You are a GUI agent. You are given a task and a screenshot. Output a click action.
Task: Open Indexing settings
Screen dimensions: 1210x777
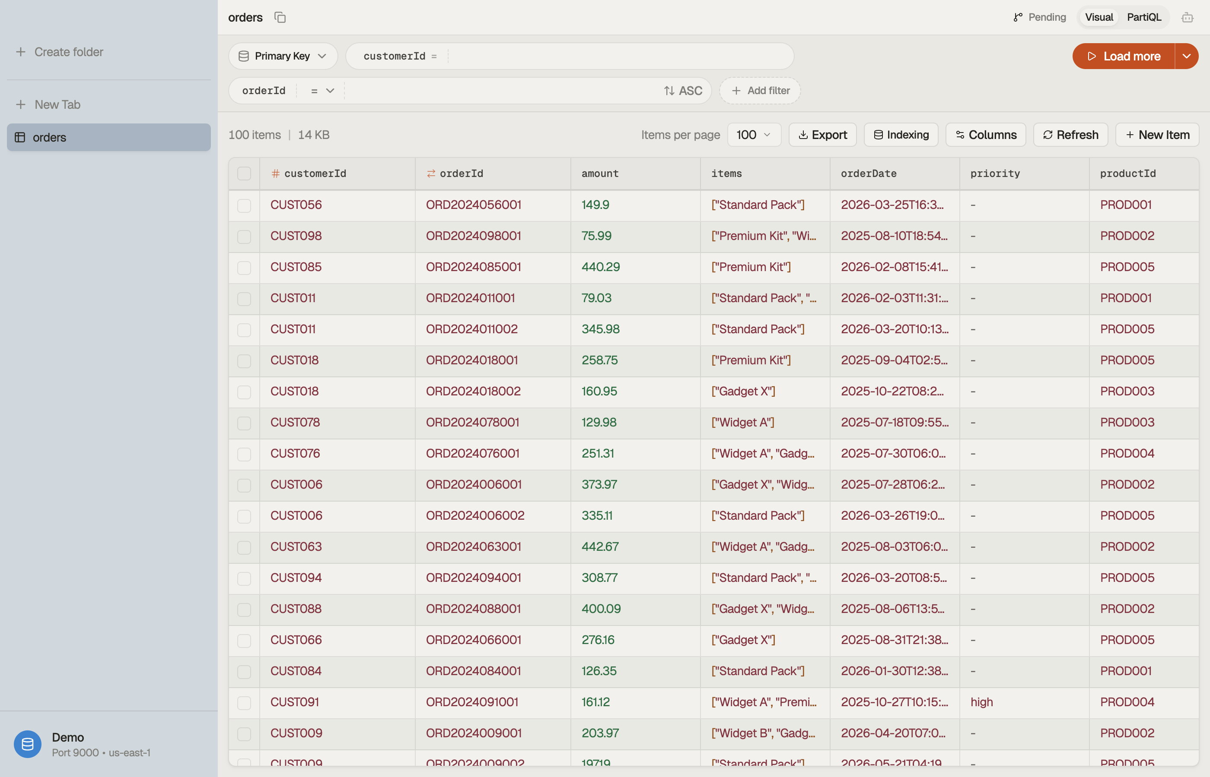coord(901,135)
